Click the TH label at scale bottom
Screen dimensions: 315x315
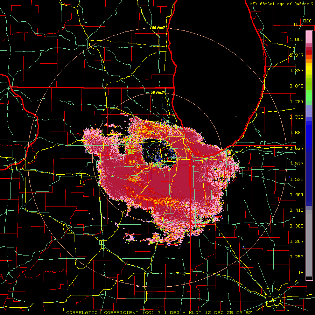[301, 273]
